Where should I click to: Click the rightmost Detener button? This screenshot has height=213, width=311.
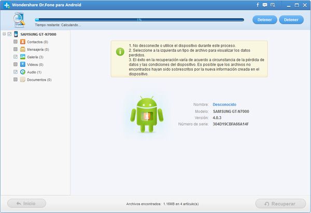tap(291, 20)
